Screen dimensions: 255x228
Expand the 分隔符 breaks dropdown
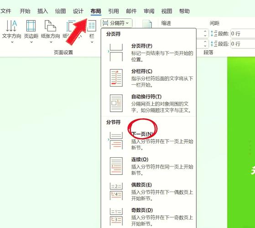point(116,23)
